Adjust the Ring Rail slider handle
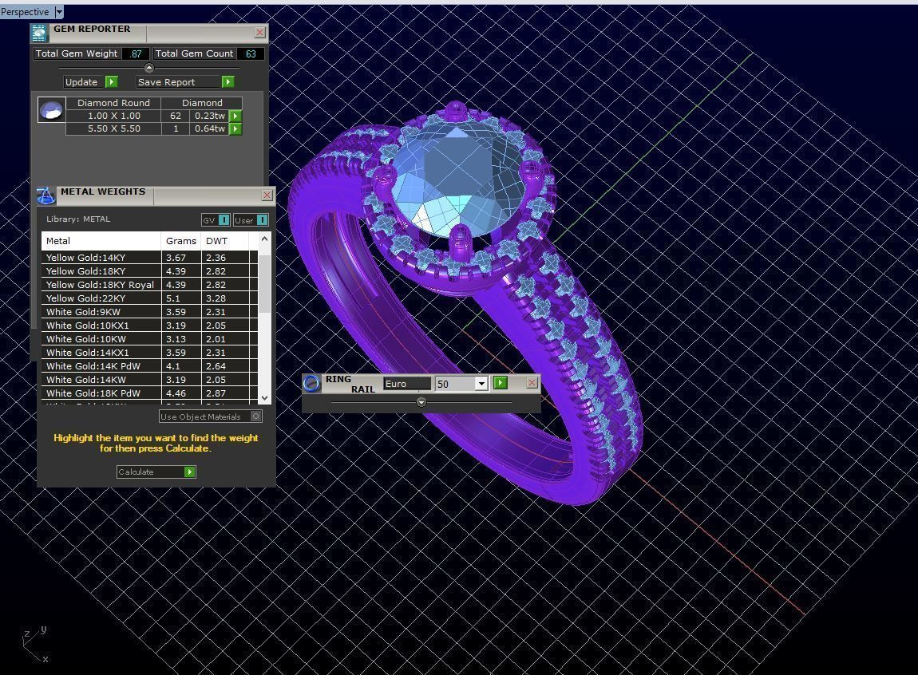Viewport: 918px width, 675px height. click(x=421, y=402)
